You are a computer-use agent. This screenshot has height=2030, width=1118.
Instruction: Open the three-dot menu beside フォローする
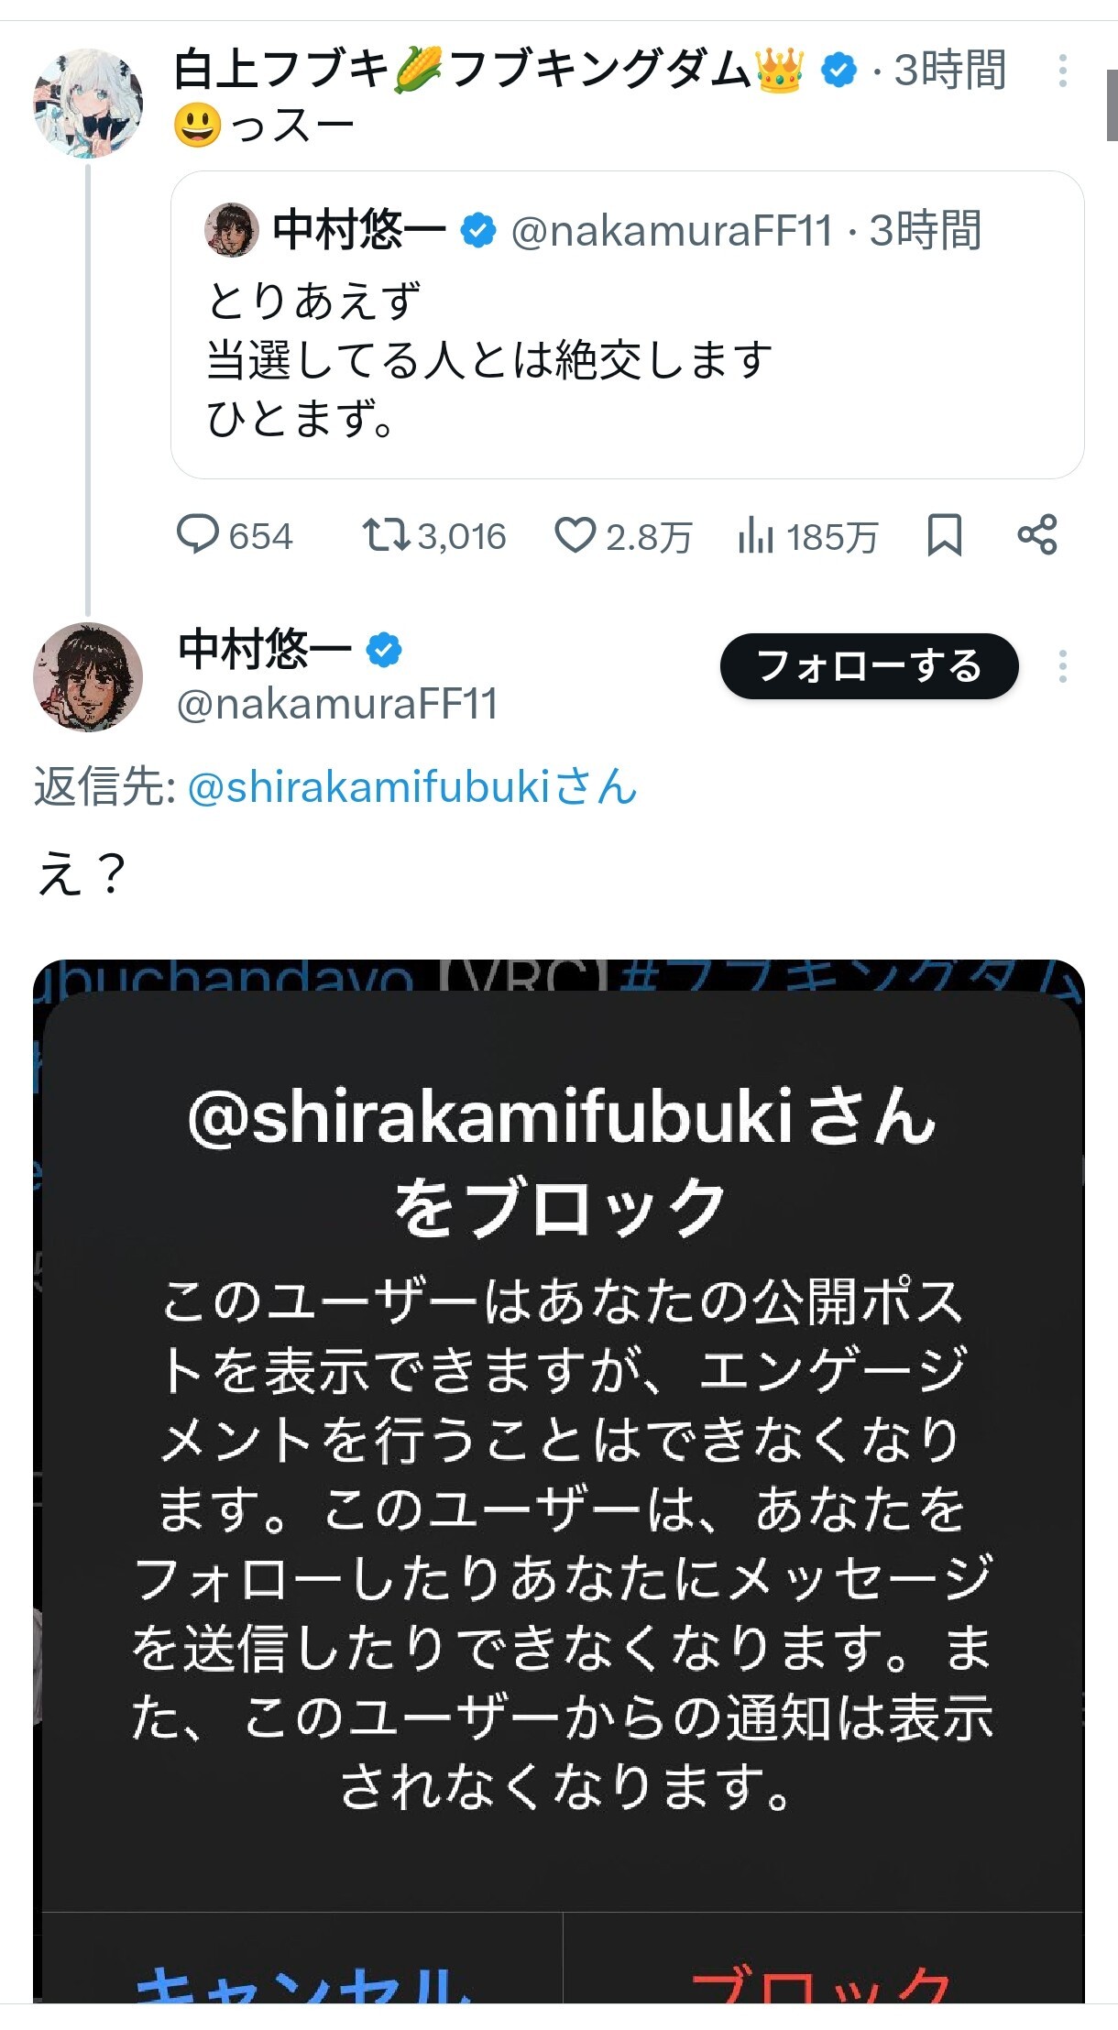coord(1062,666)
